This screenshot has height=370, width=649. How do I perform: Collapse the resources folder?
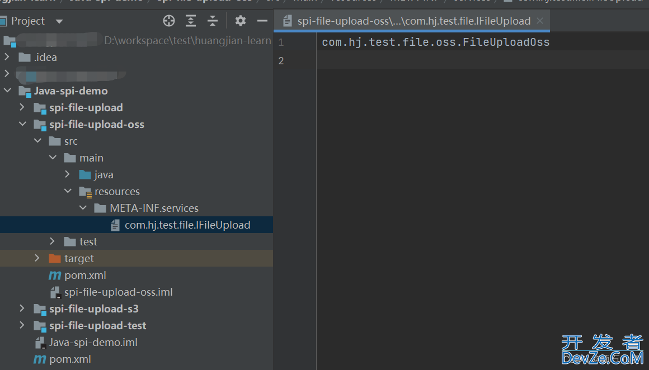68,191
